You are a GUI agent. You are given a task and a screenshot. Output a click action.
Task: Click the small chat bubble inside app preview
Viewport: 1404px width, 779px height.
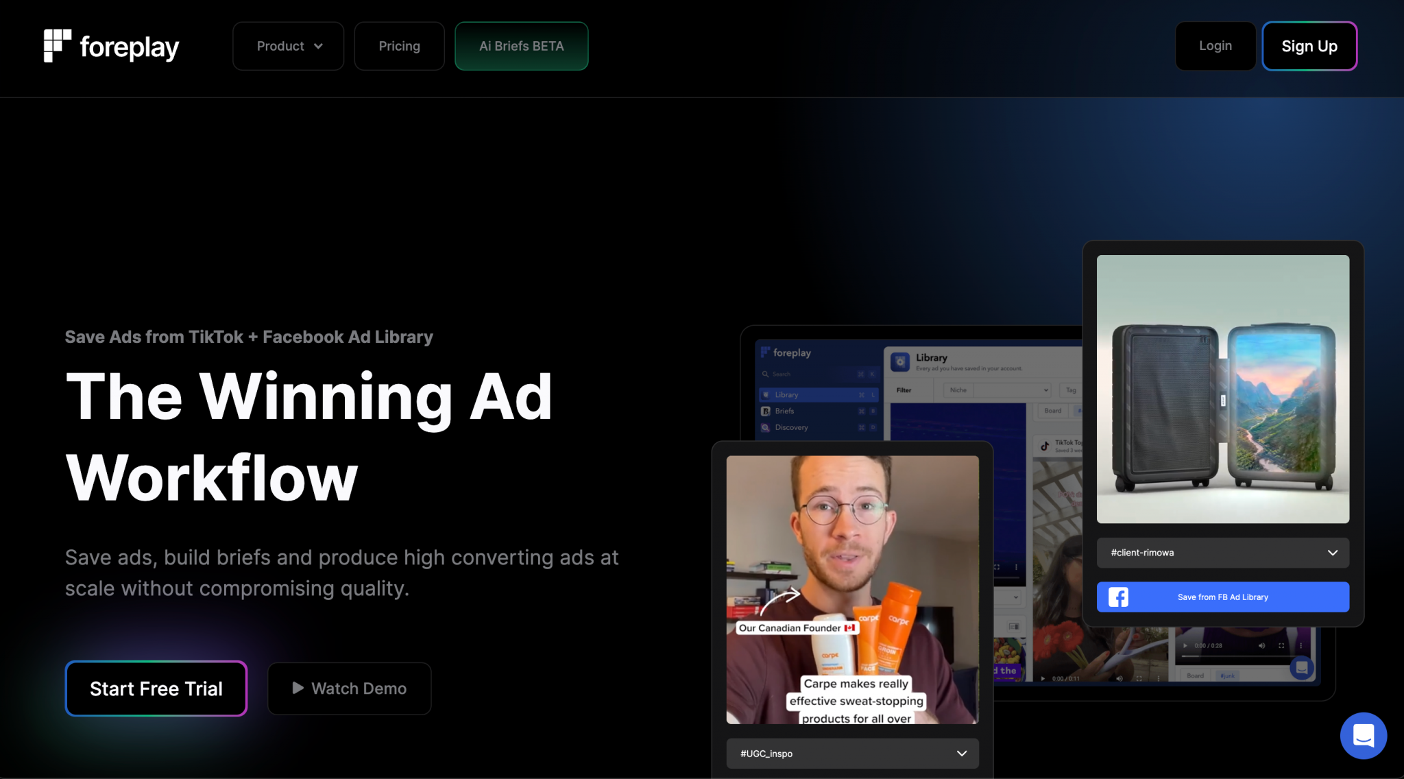1301,667
